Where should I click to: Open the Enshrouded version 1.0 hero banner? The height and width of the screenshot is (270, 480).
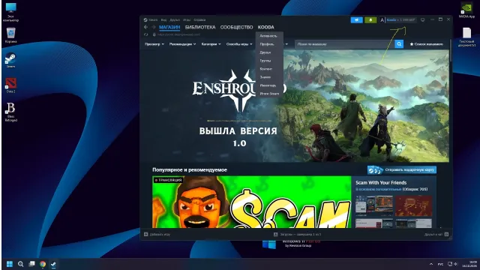click(295, 106)
